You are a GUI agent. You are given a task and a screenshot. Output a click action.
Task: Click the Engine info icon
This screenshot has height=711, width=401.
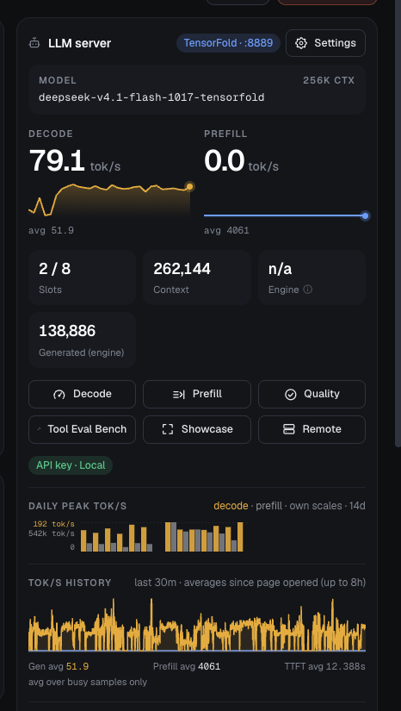point(308,290)
